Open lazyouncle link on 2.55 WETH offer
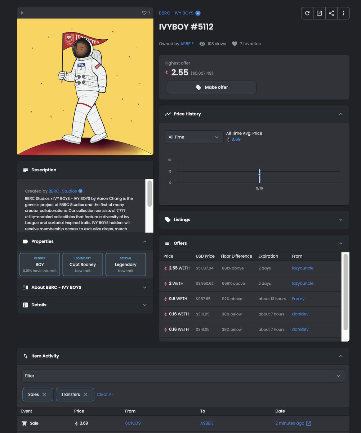This screenshot has width=361, height=433. 303,268
